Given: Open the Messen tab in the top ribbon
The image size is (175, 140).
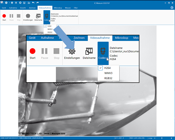Looking at the screenshot, I should tap(68, 8).
